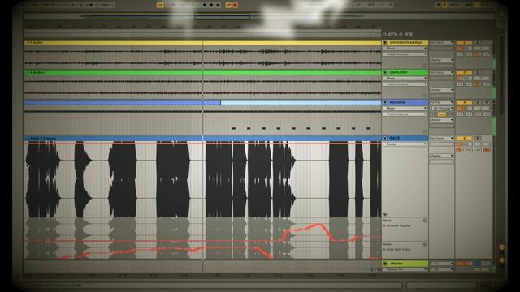Toggle Draw Mode pencil near the KEY button
This screenshot has width=520, height=292.
pos(439,5)
